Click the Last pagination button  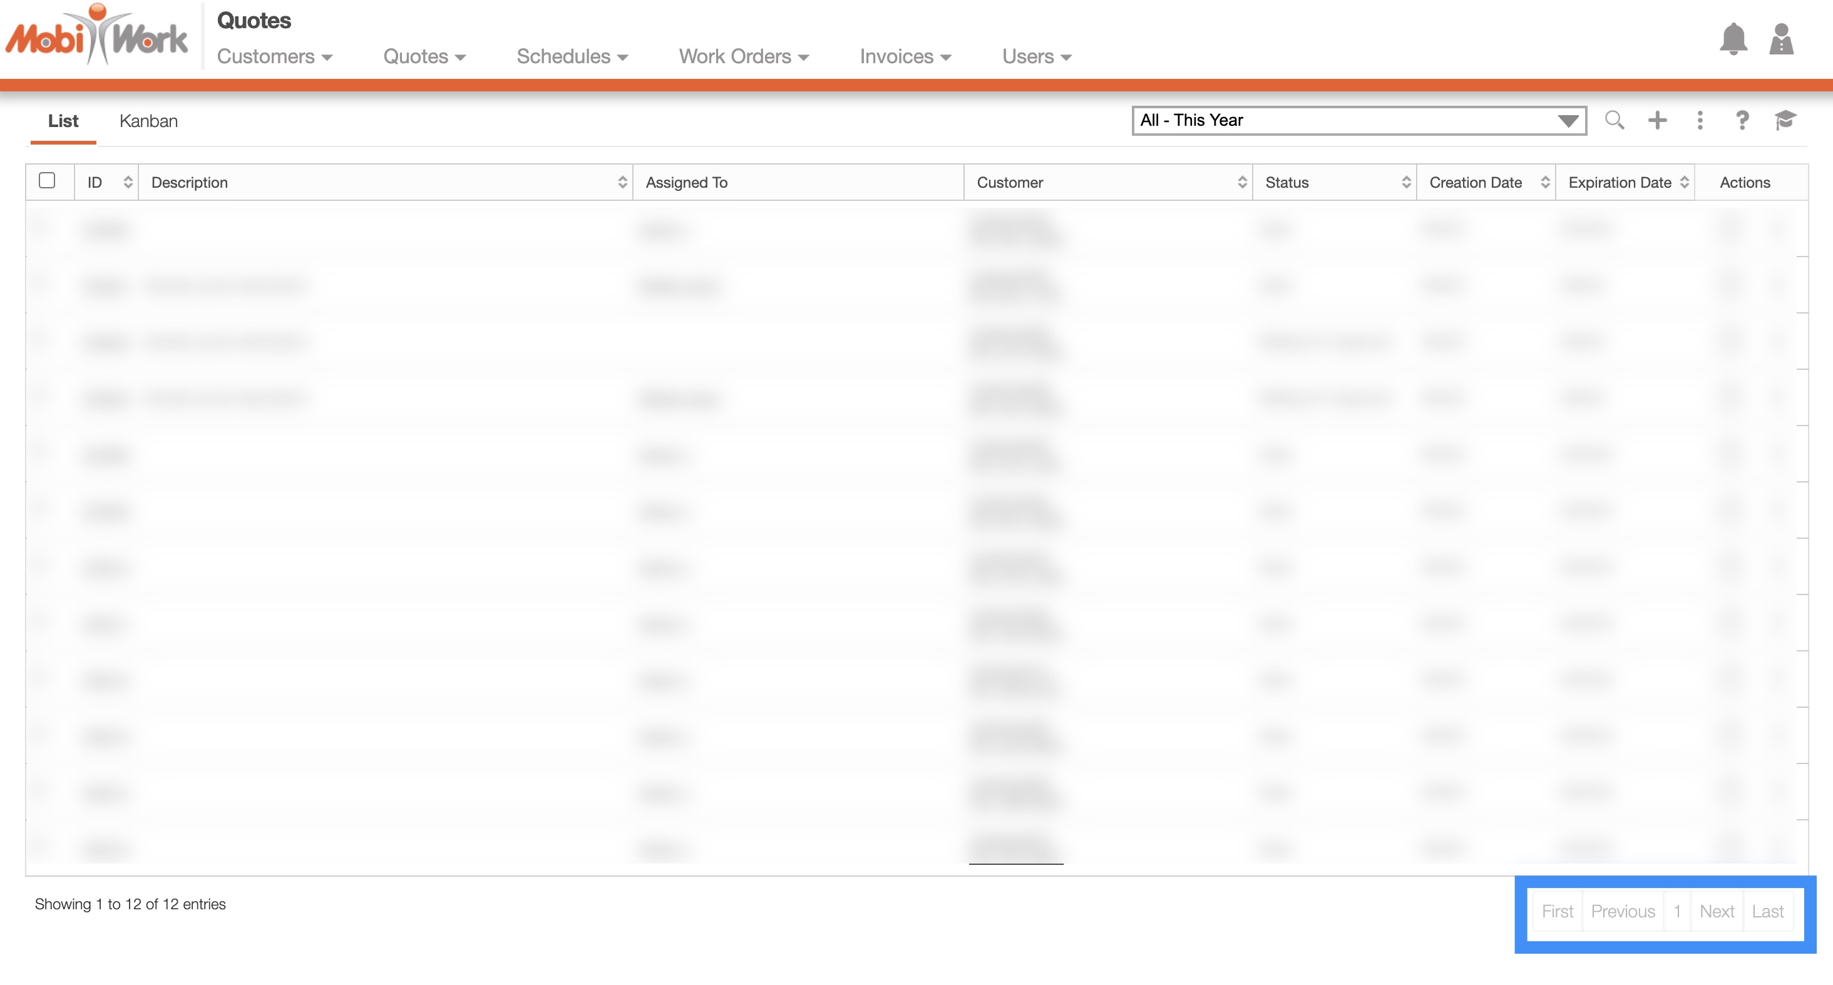pos(1767,911)
